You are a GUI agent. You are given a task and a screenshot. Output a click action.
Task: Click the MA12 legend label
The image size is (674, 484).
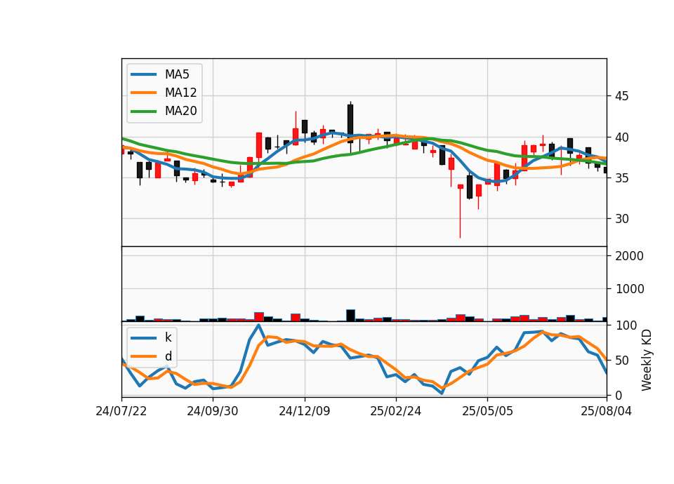(x=180, y=93)
